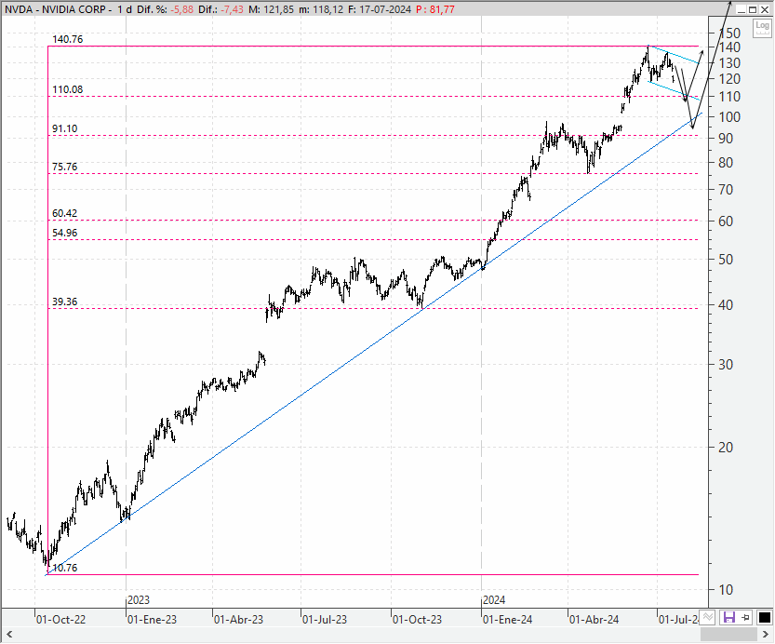Click the 150 price axis label

click(x=729, y=34)
